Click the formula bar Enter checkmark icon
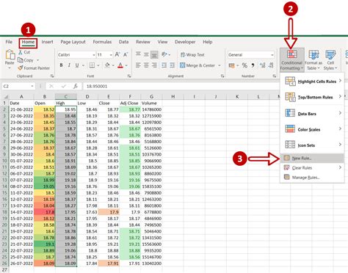 tap(64, 86)
